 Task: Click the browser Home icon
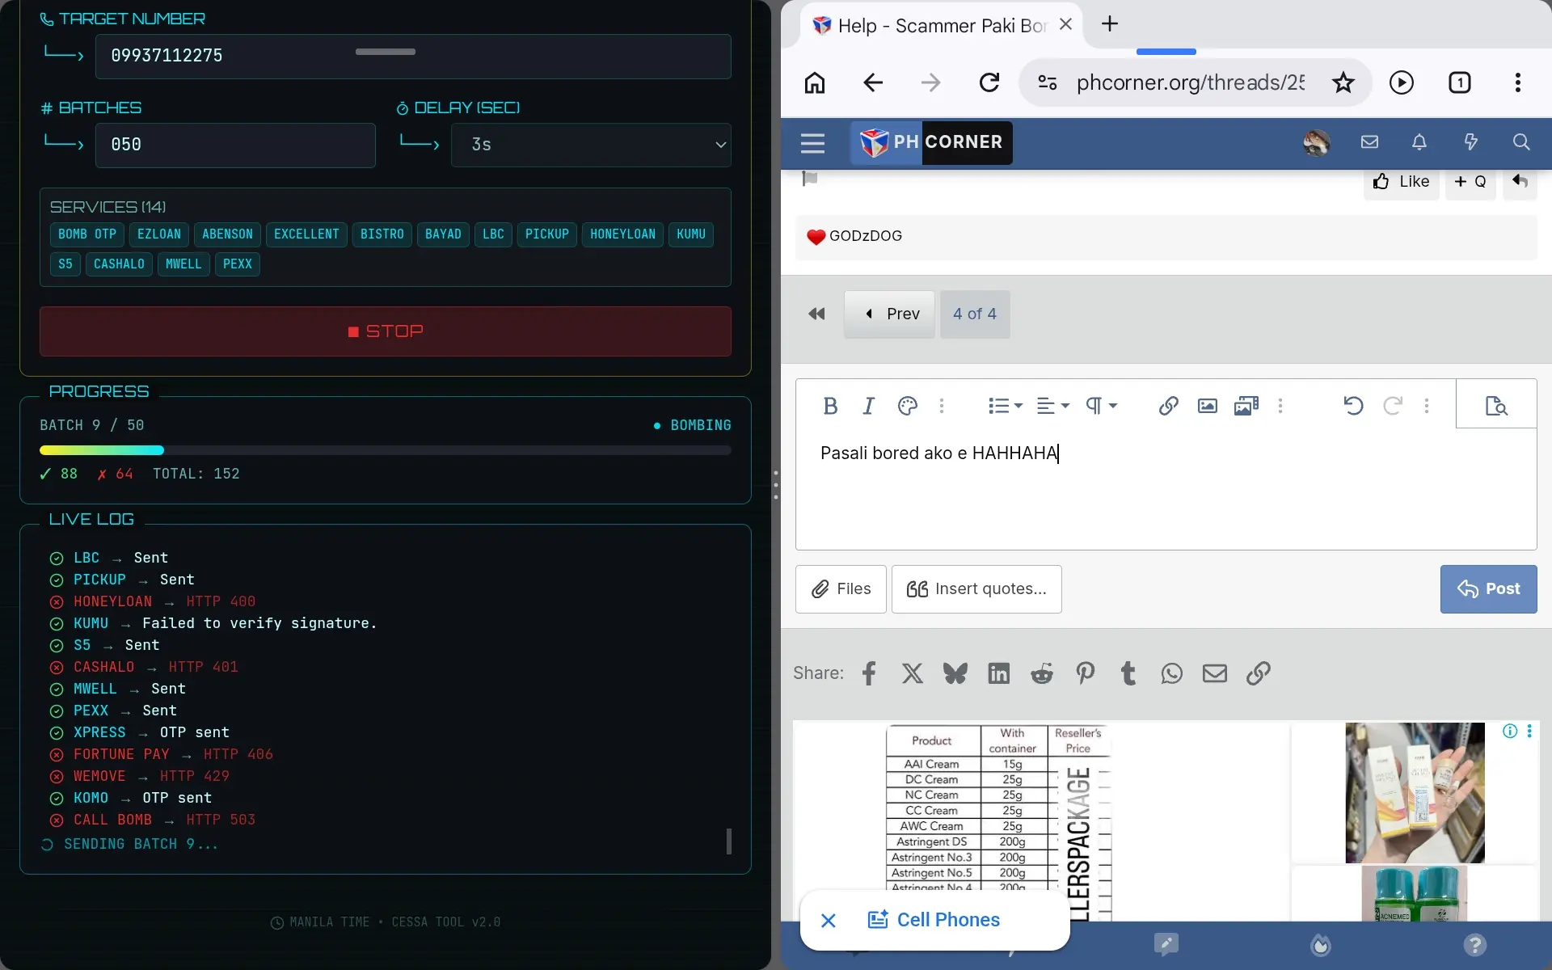pyautogui.click(x=815, y=82)
